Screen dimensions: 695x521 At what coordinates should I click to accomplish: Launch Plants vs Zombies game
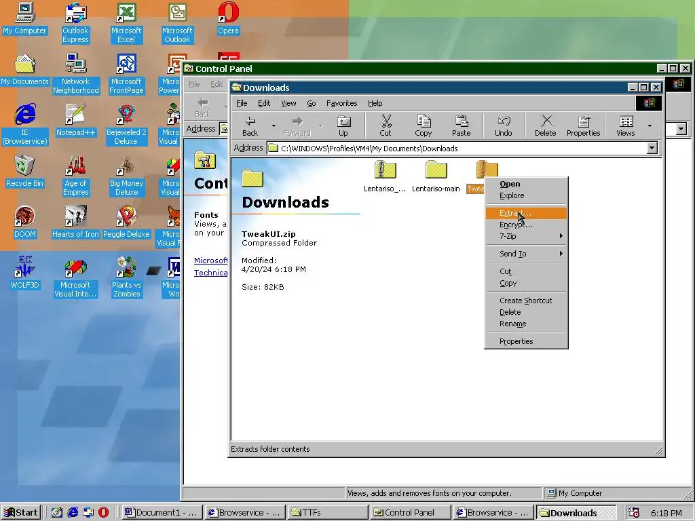click(x=126, y=277)
